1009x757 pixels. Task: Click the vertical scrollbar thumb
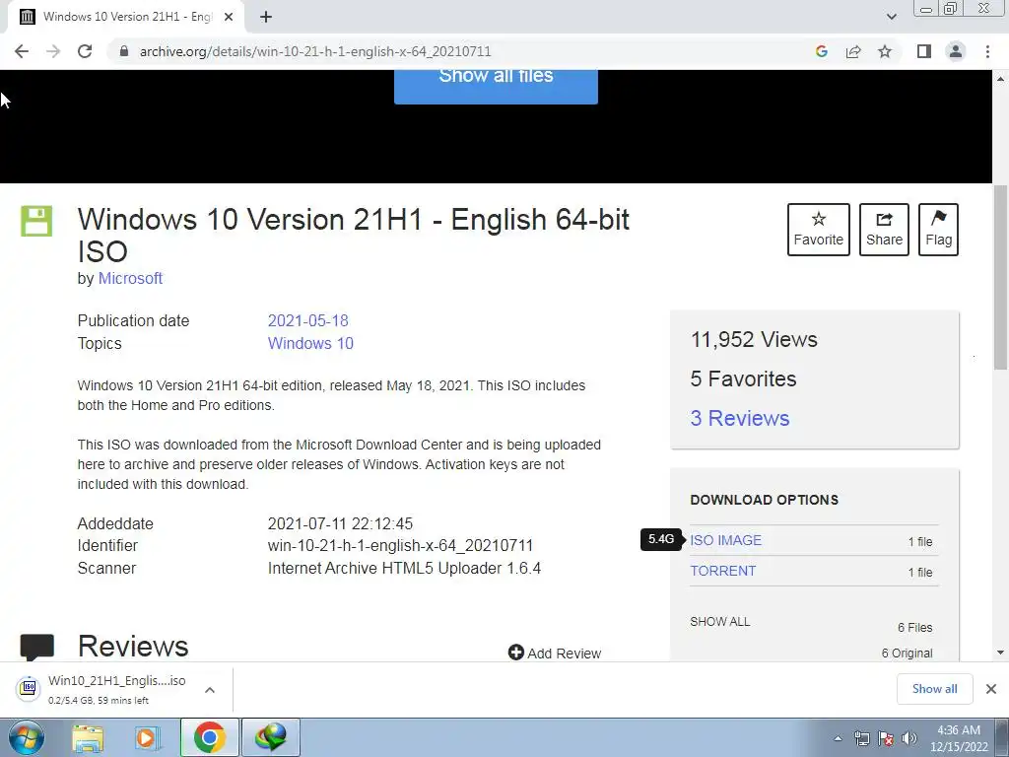[1001, 276]
